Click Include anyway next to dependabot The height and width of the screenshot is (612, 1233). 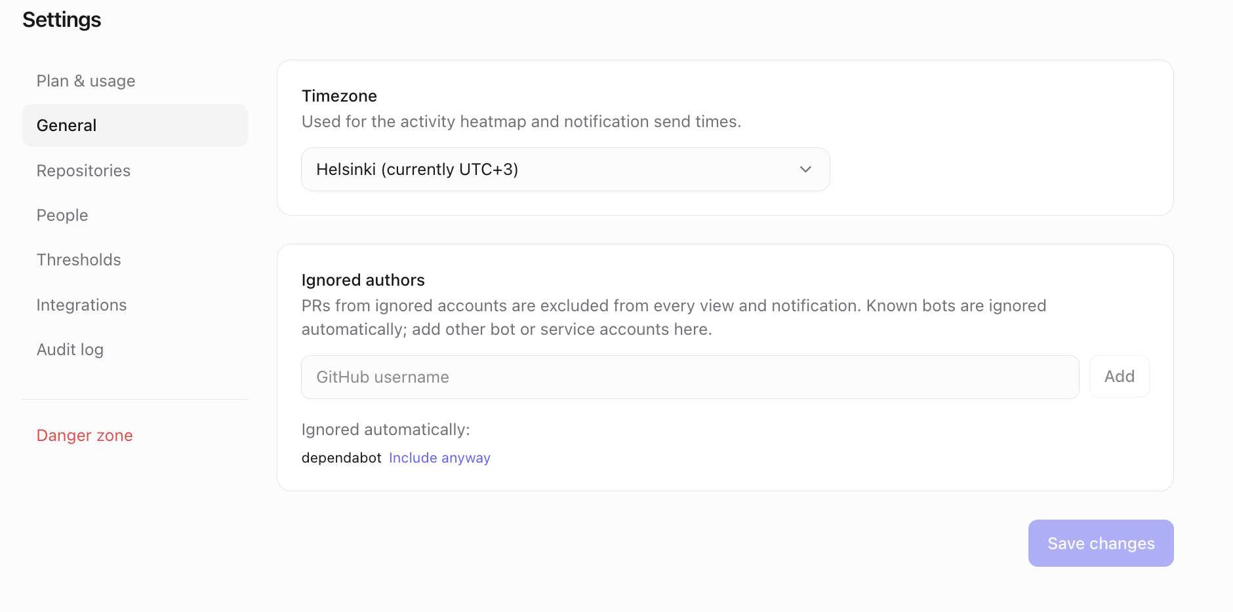(x=439, y=458)
